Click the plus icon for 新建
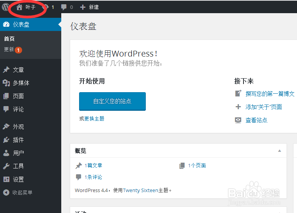 pos(83,7)
